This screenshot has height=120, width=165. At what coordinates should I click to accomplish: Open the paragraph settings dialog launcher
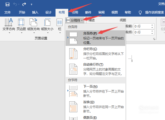coord(154,39)
